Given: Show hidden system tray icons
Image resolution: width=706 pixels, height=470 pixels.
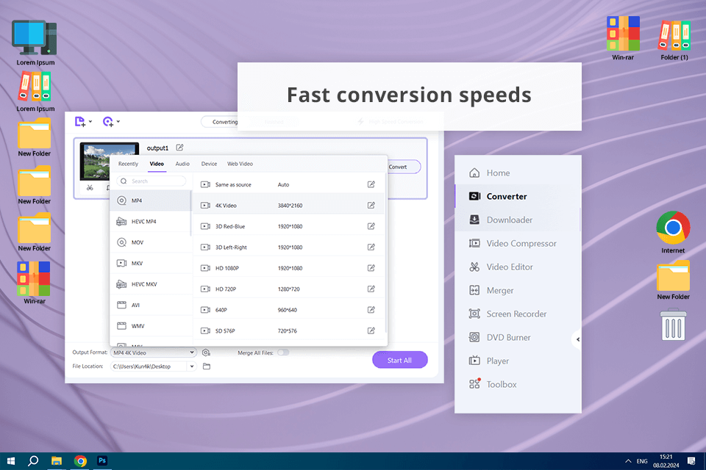Looking at the screenshot, I should (628, 461).
